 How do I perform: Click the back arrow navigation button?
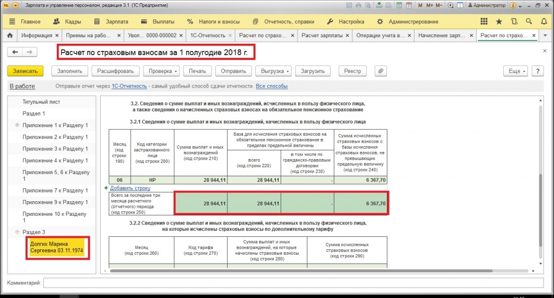tap(15, 52)
